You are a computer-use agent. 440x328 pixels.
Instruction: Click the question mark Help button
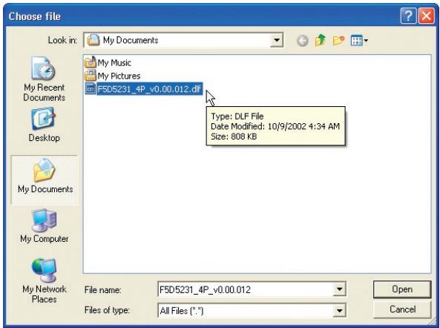408,16
